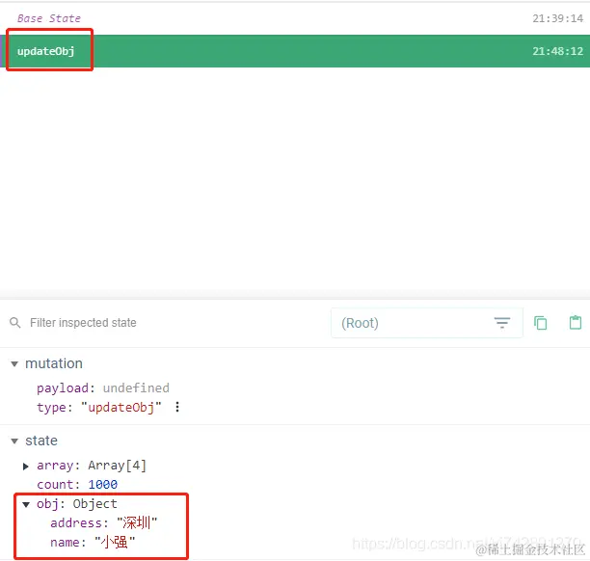Collapse the mutation section
Image resolution: width=590 pixels, height=561 pixels.
pyautogui.click(x=14, y=363)
